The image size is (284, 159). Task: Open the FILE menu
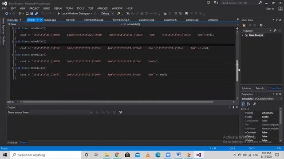(x=4, y=8)
